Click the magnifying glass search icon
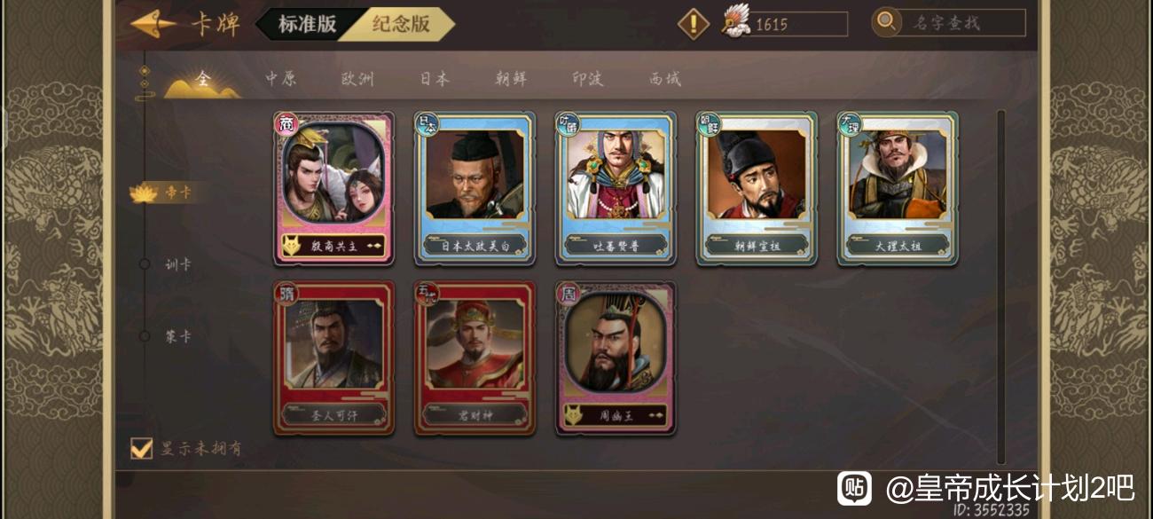 (x=885, y=21)
